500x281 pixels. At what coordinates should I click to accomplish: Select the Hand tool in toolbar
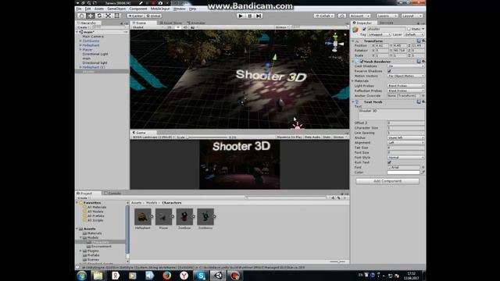[81, 16]
